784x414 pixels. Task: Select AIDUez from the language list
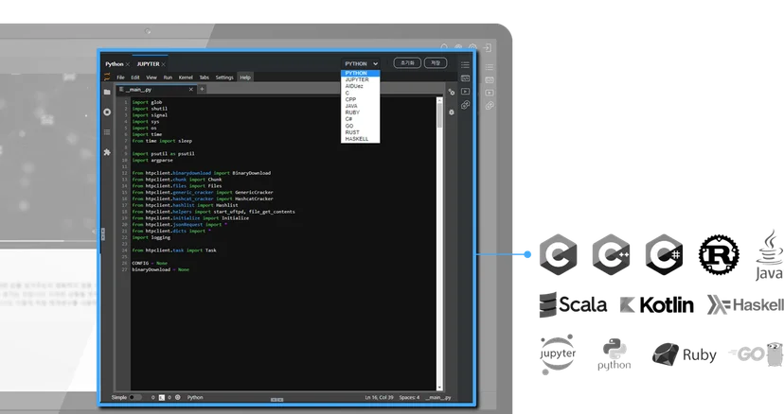pos(360,86)
